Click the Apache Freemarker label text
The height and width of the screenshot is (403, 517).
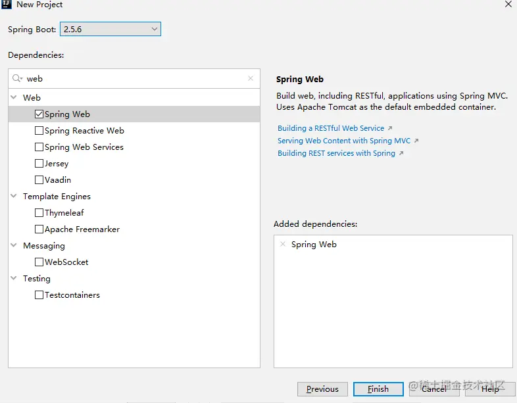click(82, 229)
